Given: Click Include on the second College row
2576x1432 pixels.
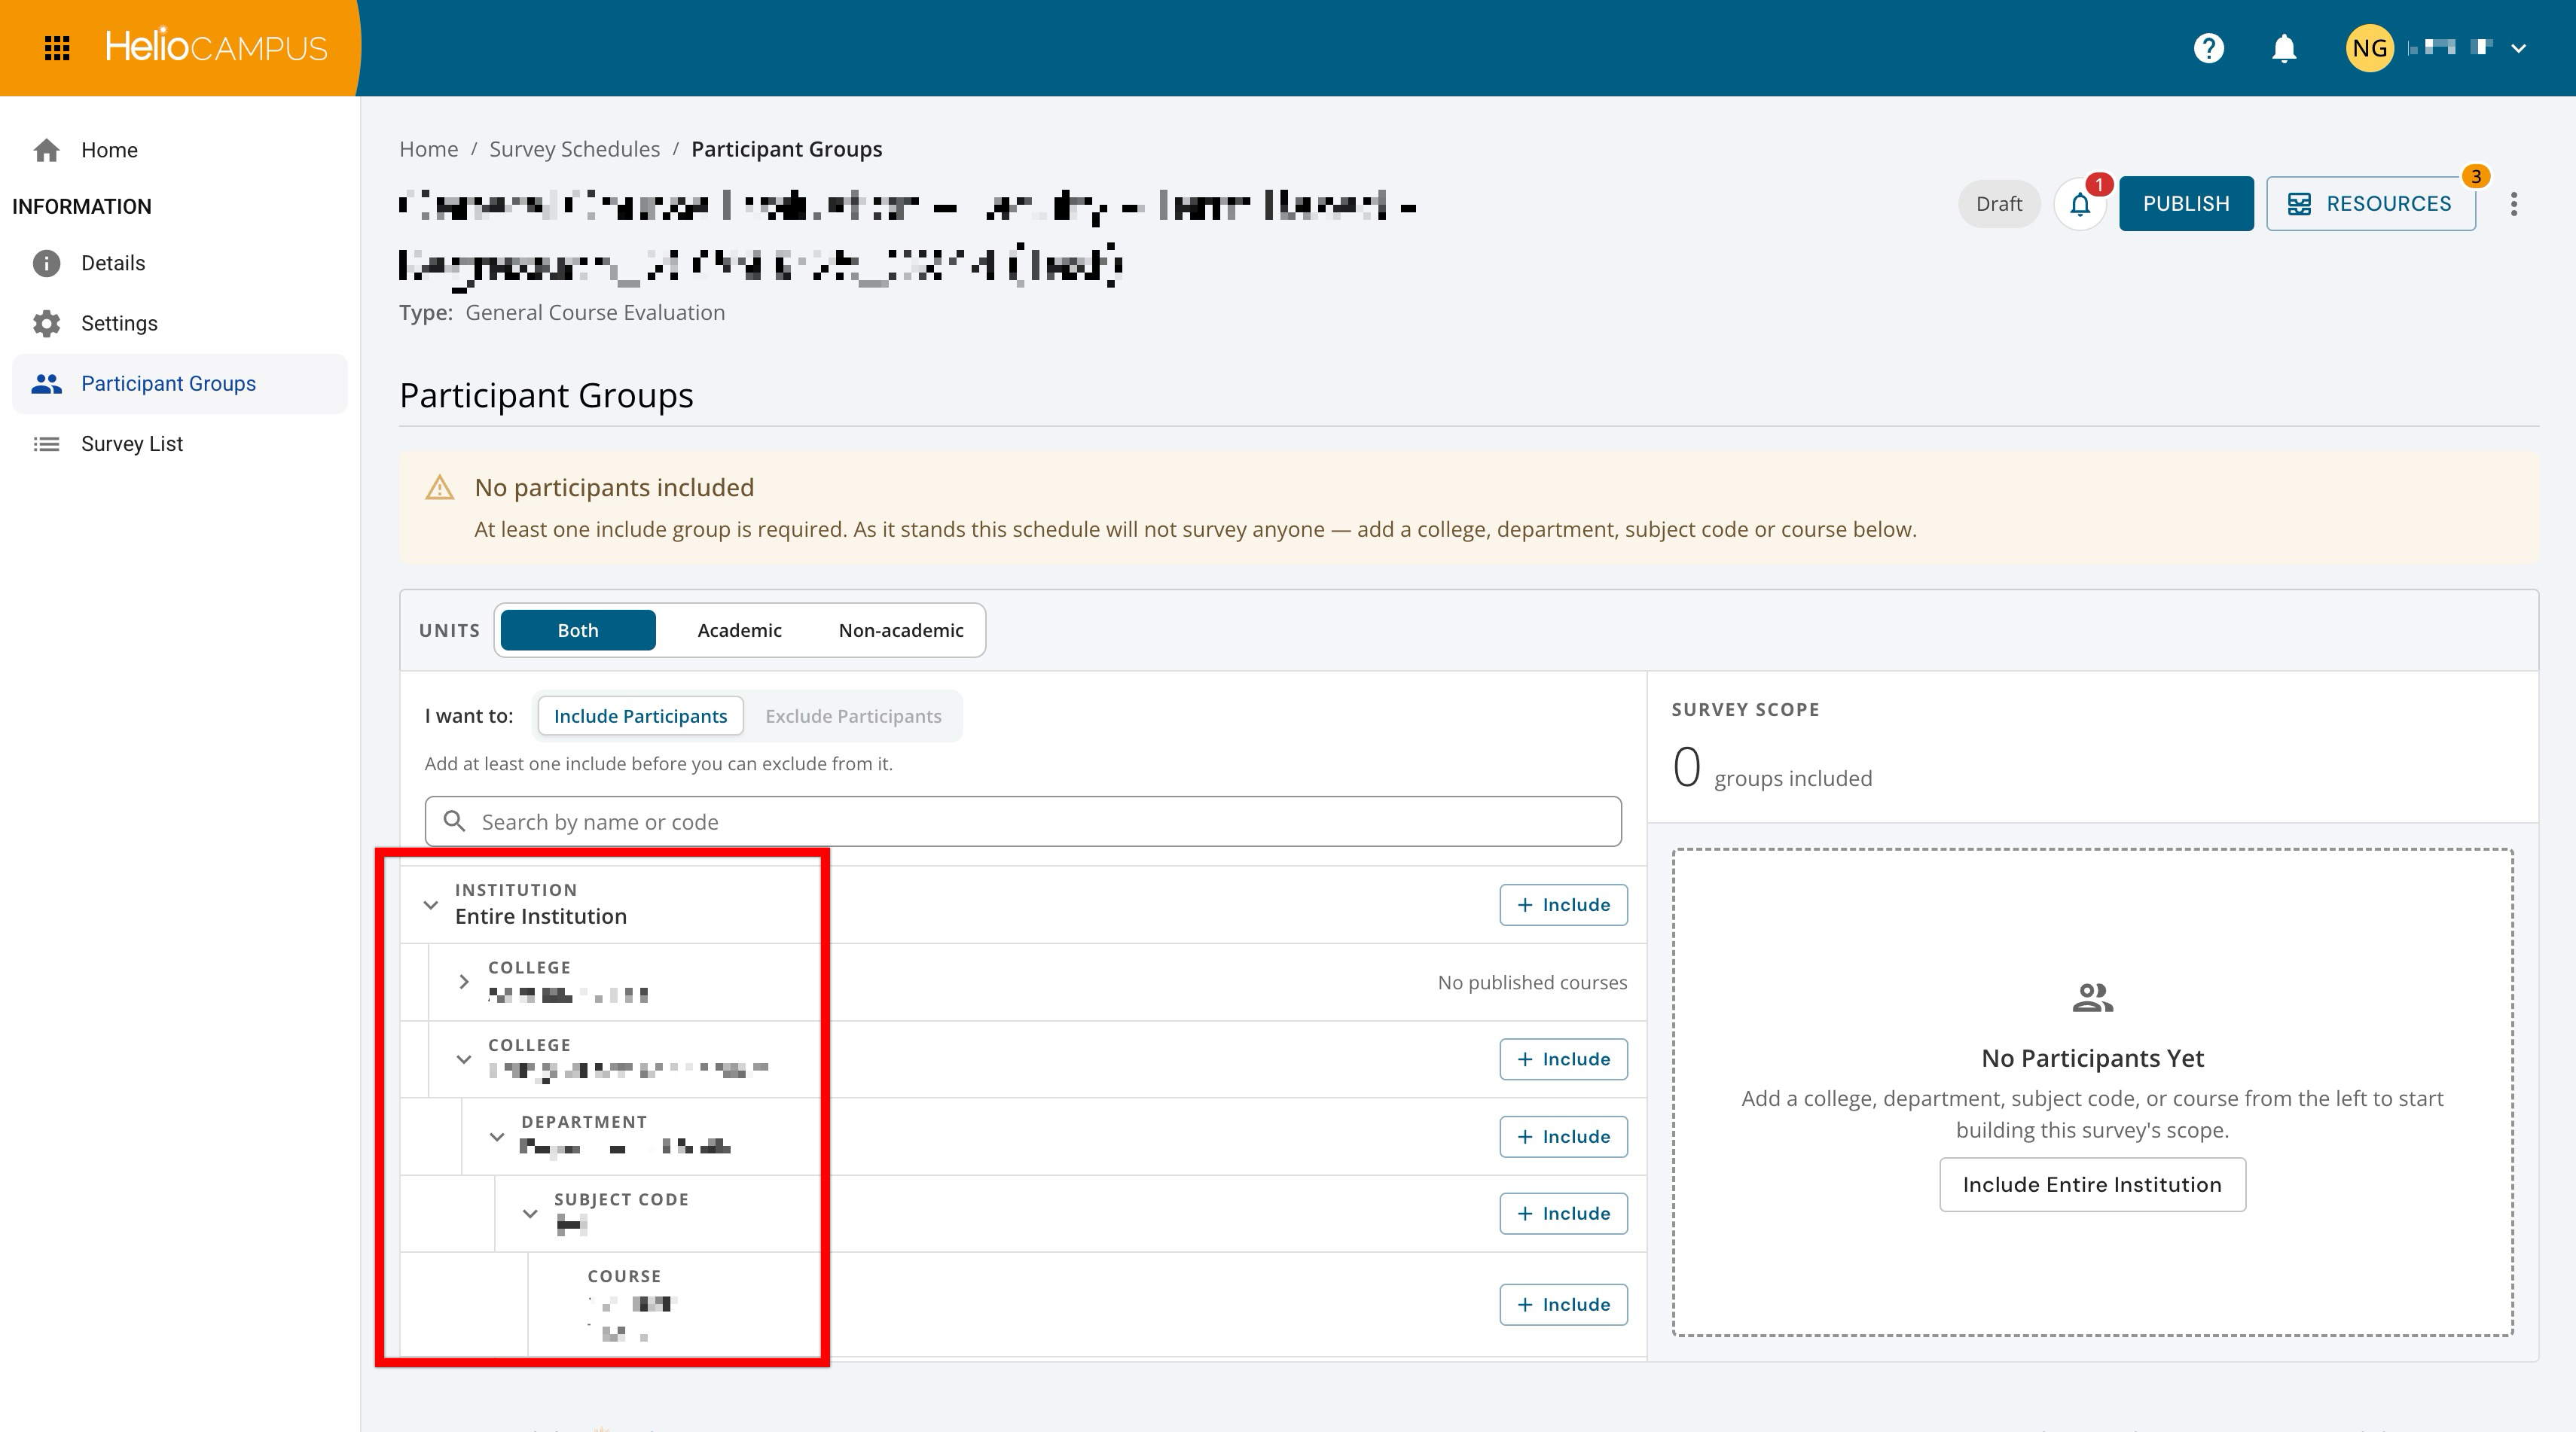Looking at the screenshot, I should pyautogui.click(x=1563, y=1059).
